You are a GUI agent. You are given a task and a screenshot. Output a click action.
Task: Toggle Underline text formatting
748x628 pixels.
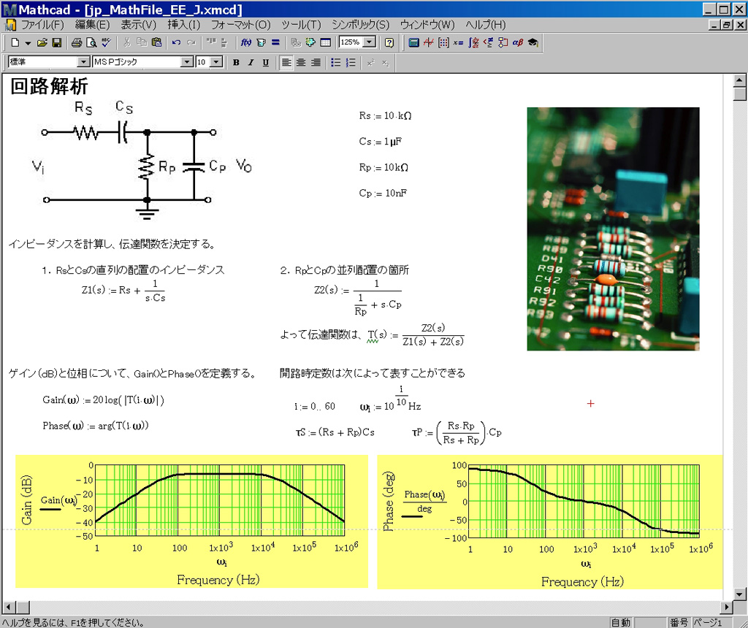(265, 63)
